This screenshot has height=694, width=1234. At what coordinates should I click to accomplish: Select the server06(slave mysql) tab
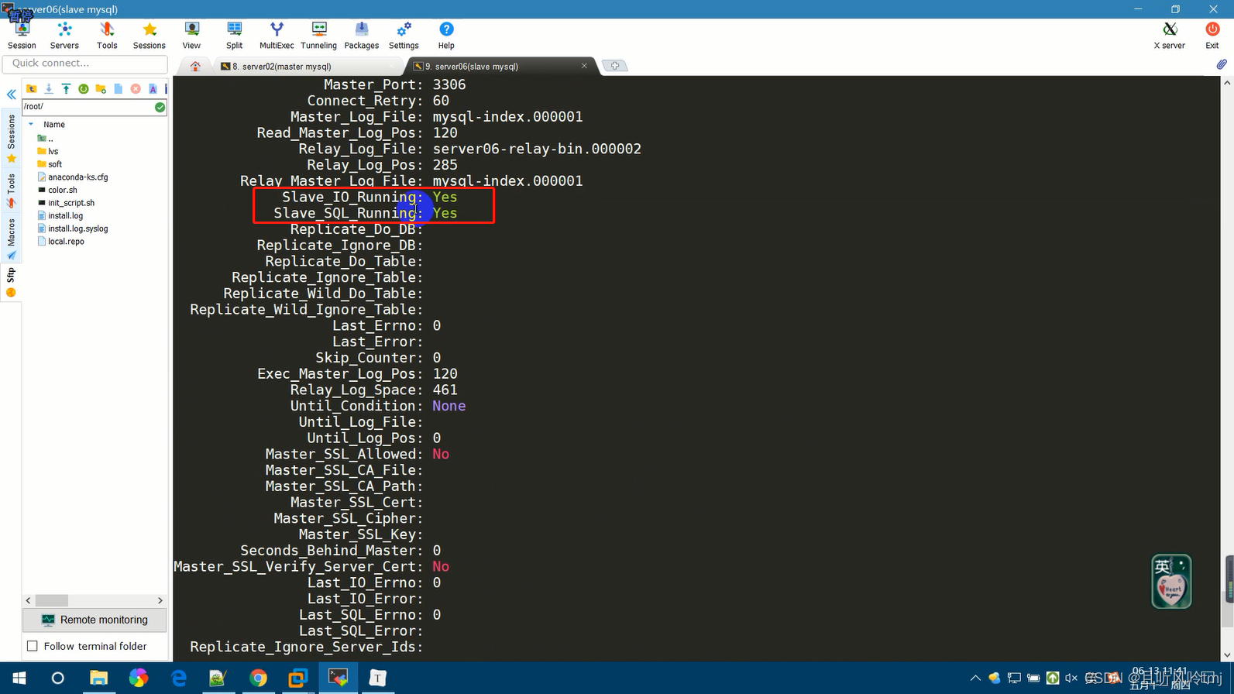tap(496, 67)
